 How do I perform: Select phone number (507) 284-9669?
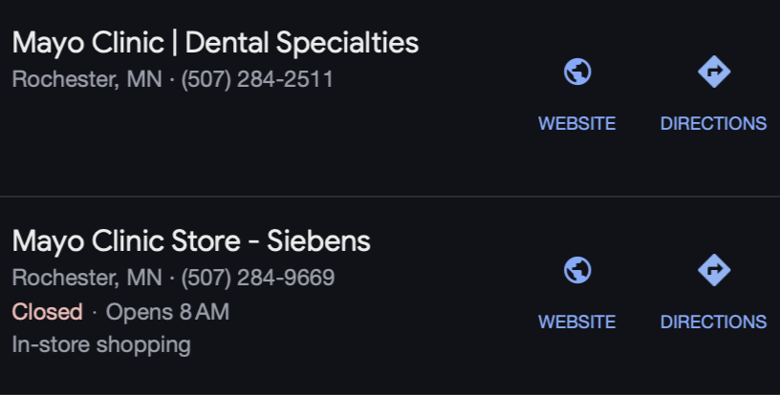tap(258, 278)
